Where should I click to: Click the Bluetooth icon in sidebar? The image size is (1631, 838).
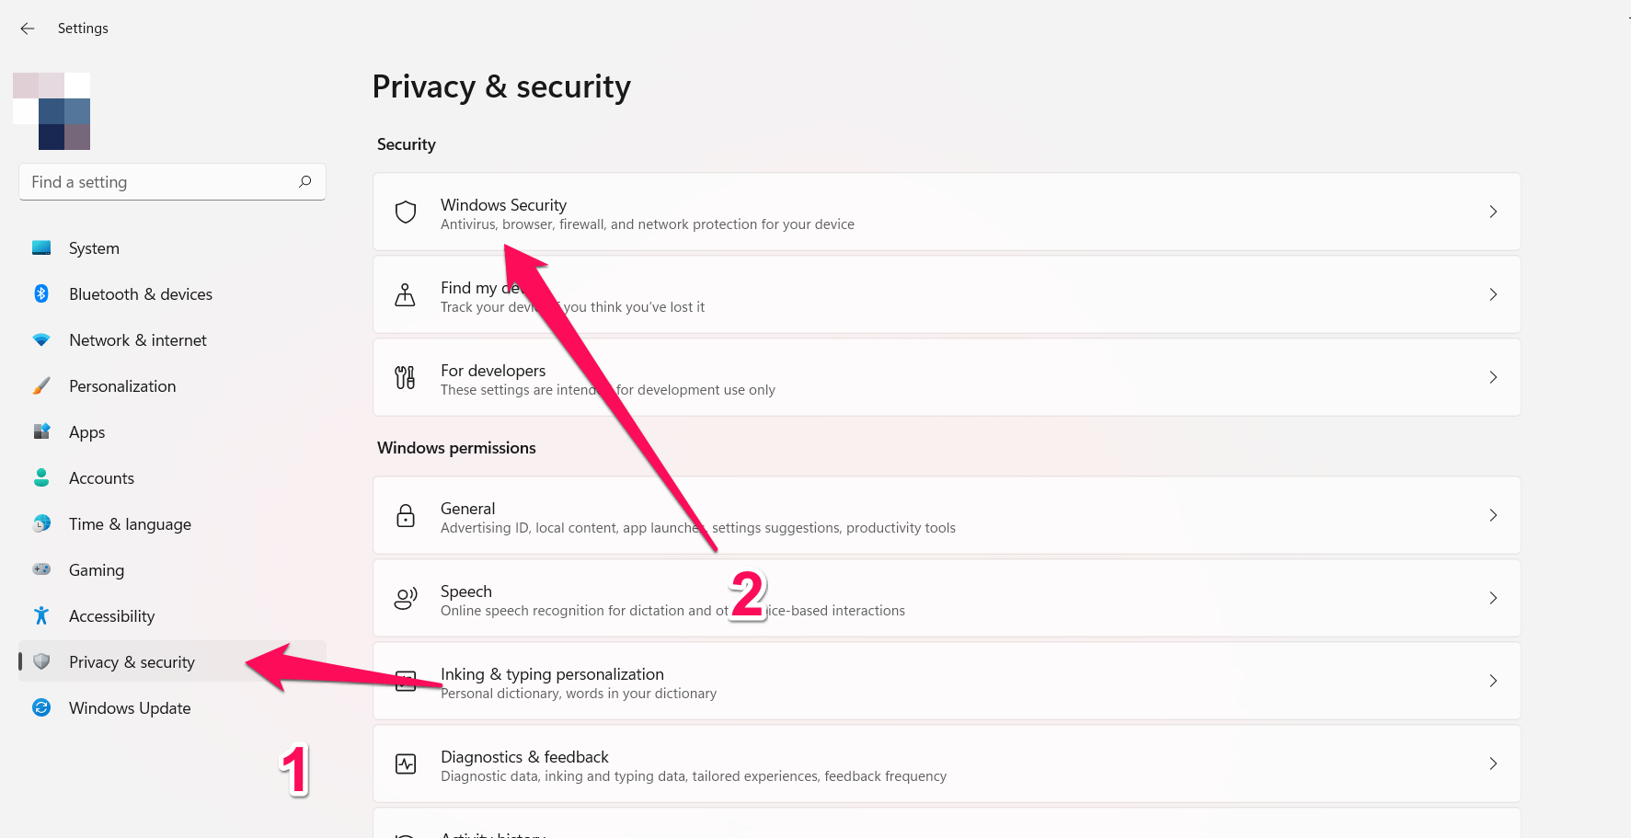(41, 293)
